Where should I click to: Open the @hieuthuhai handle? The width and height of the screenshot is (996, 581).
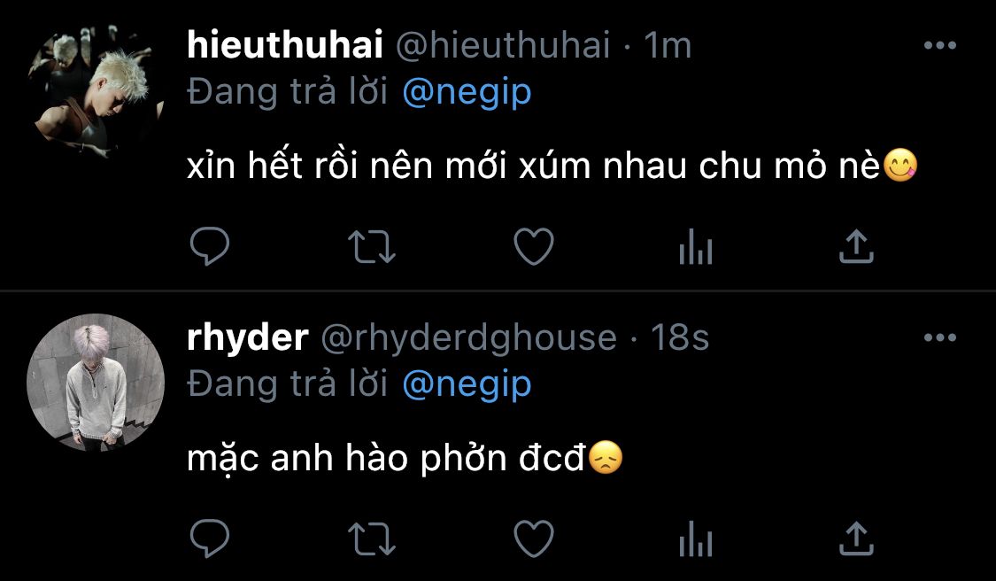click(x=503, y=45)
